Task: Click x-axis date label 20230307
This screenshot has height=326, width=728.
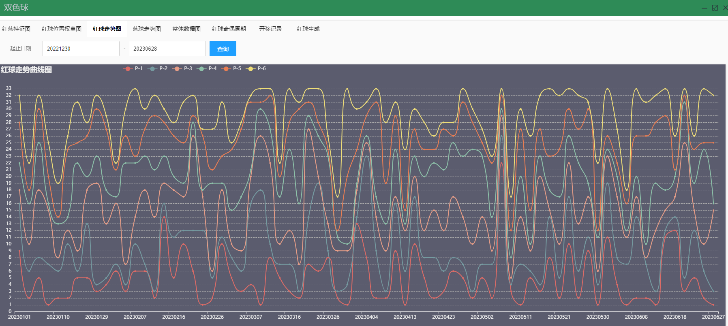Action: (251, 317)
